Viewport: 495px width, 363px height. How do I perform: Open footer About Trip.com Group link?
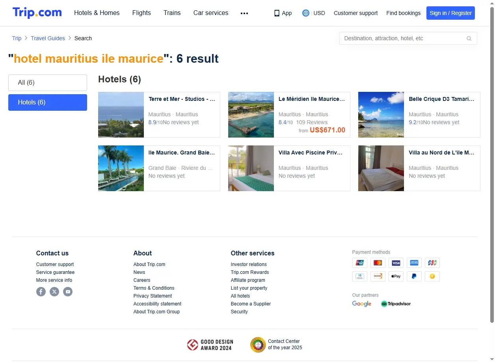[x=156, y=312]
